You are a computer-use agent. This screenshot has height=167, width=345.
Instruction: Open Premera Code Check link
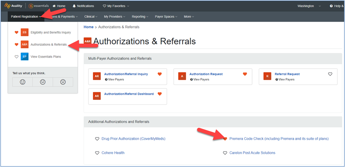click(279, 139)
